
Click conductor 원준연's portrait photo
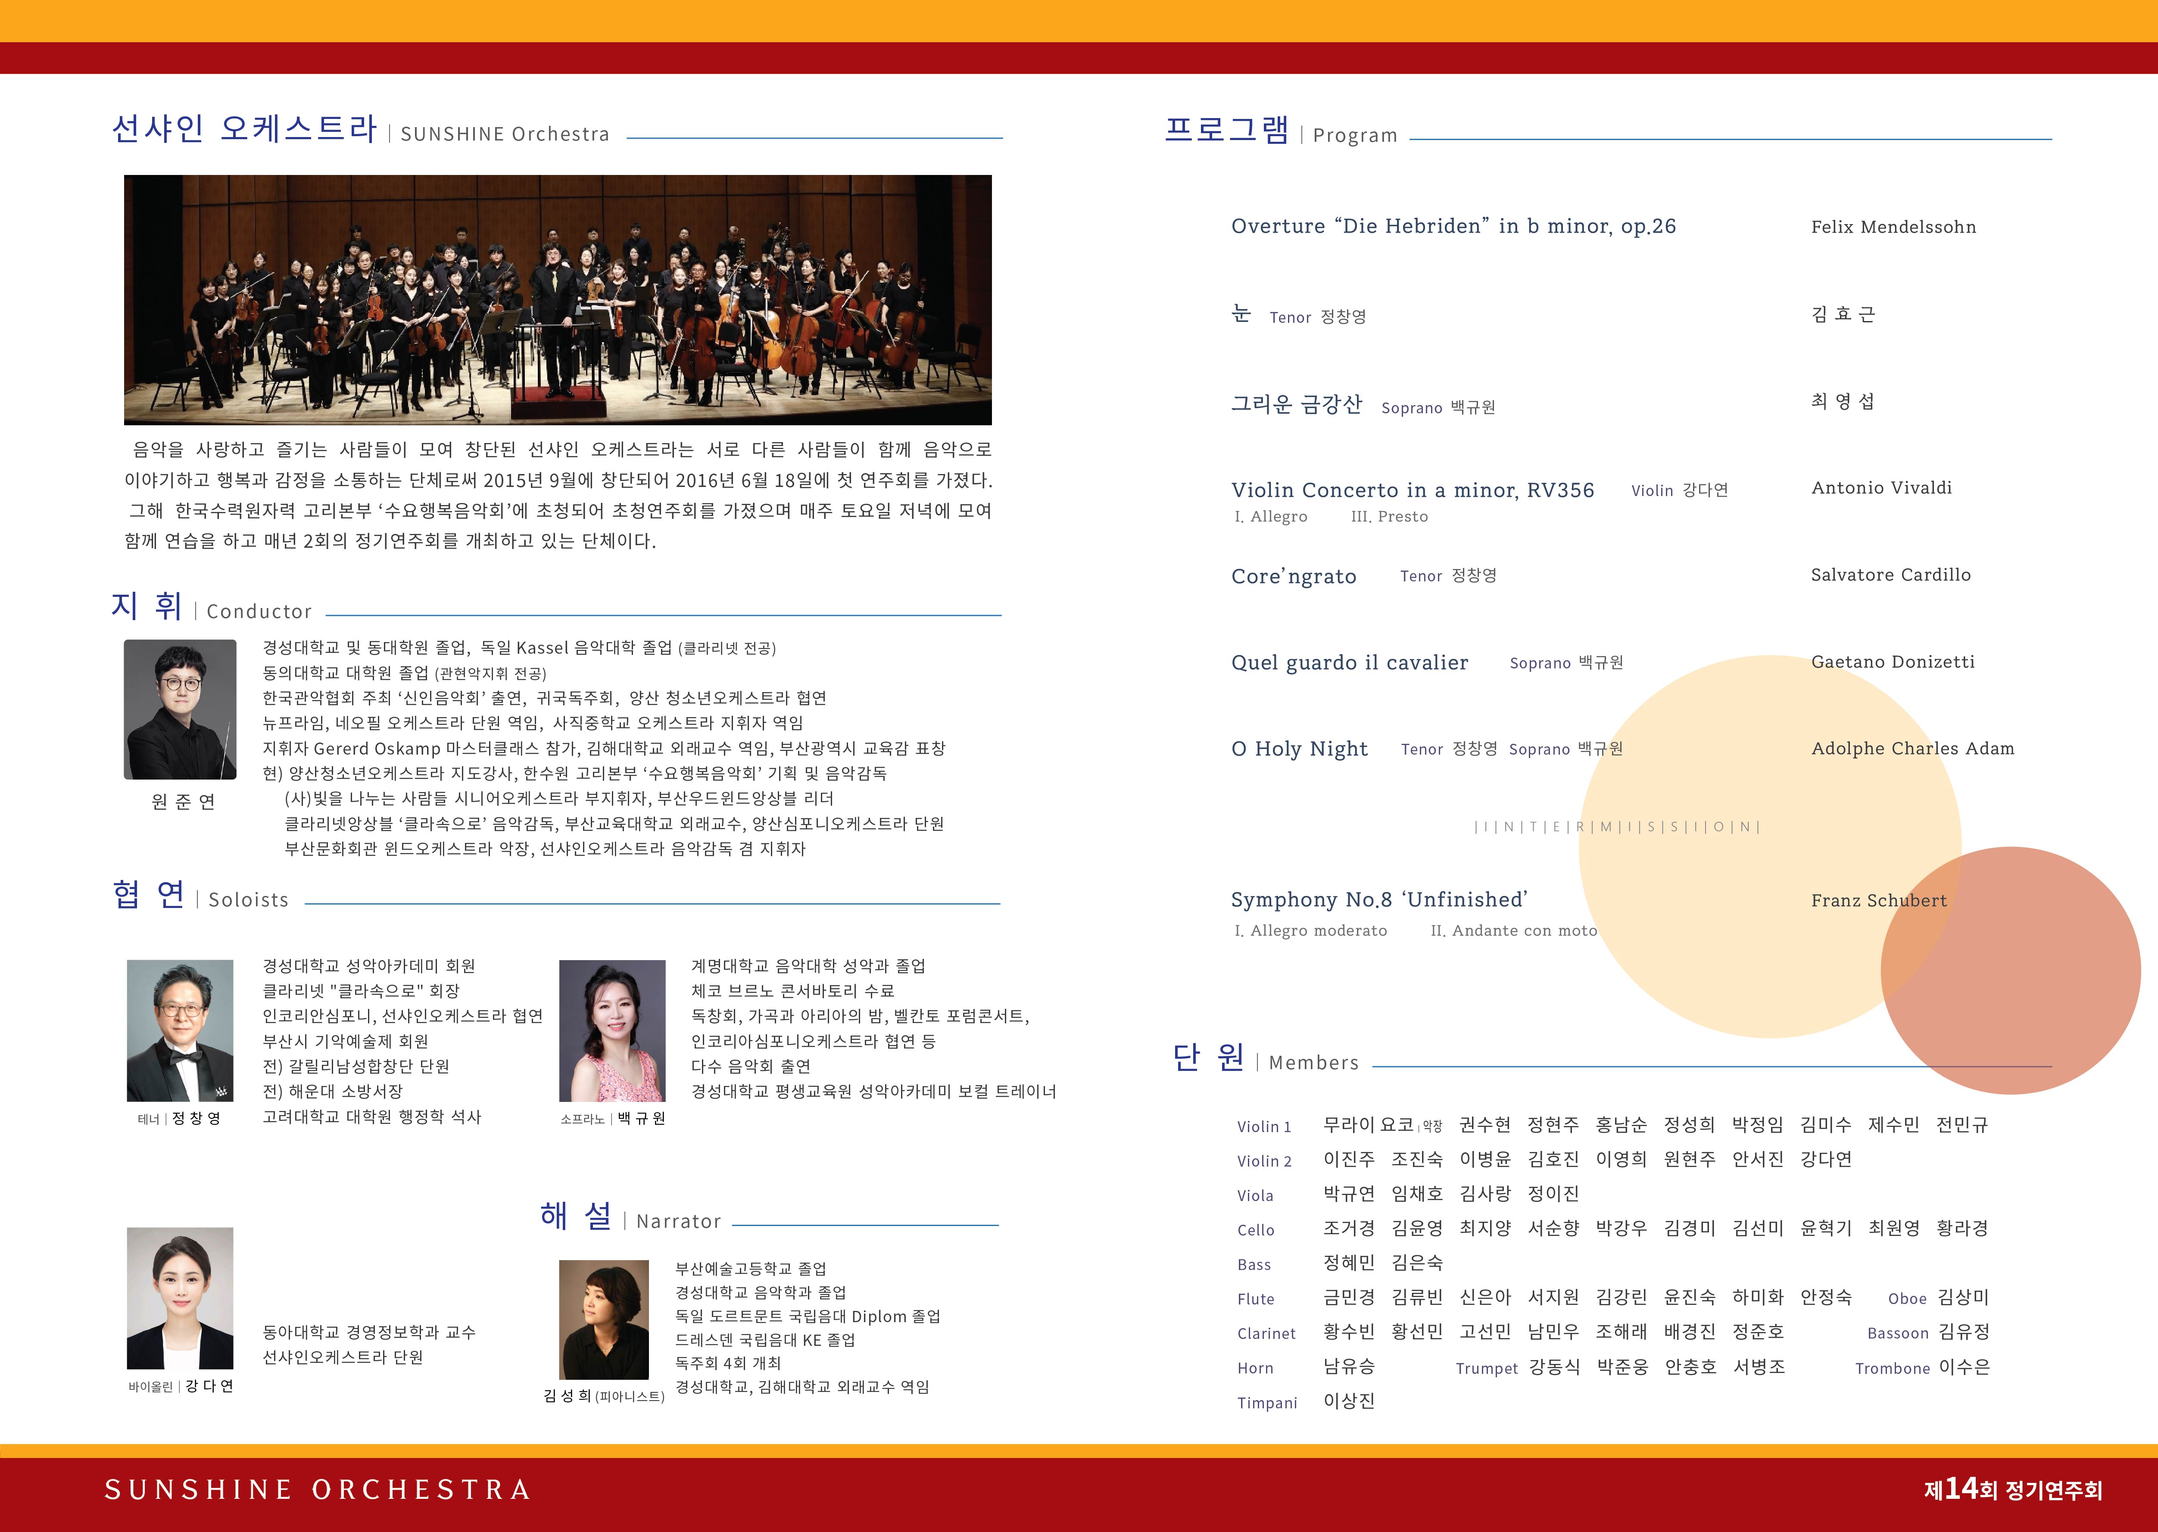pyautogui.click(x=180, y=709)
